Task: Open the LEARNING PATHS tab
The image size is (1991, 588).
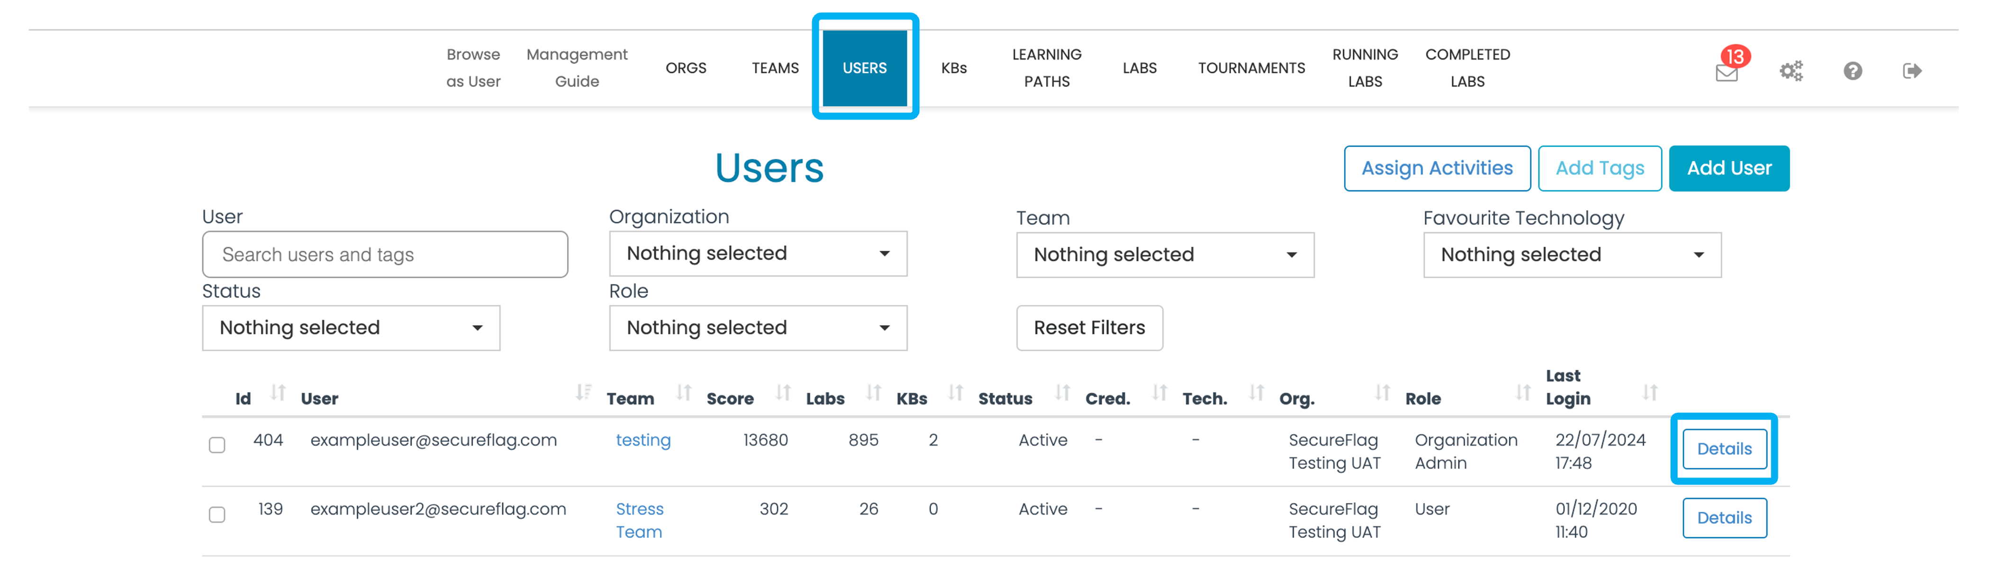Action: 1047,68
